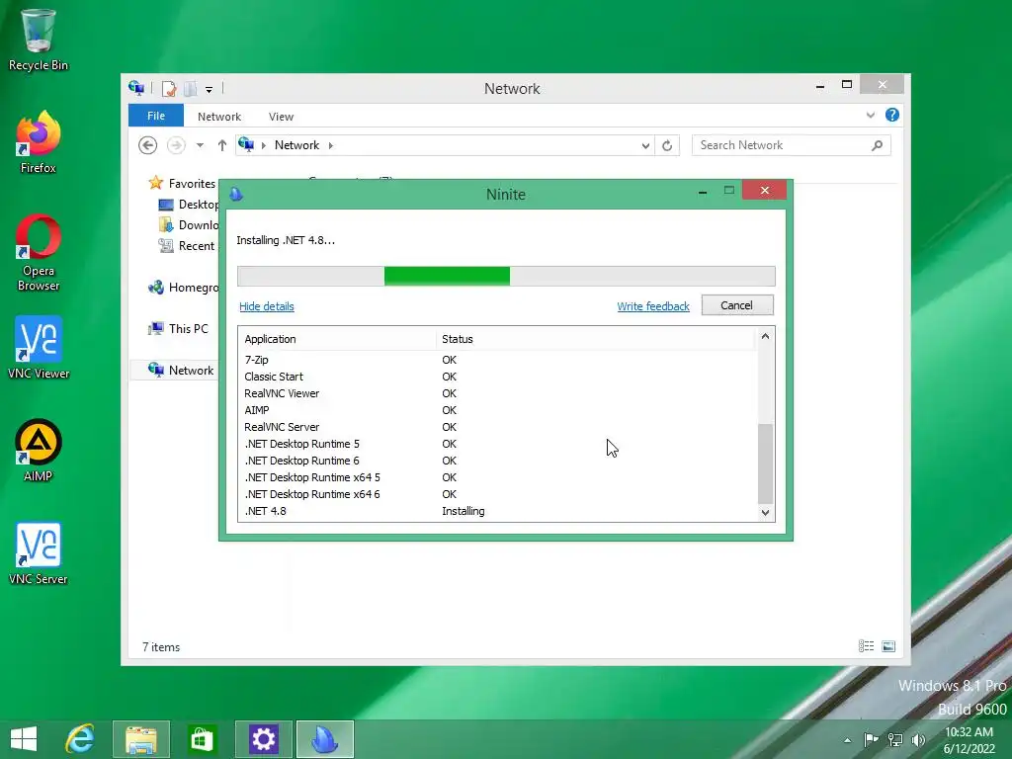Select the RealVNC Server row

497,427
